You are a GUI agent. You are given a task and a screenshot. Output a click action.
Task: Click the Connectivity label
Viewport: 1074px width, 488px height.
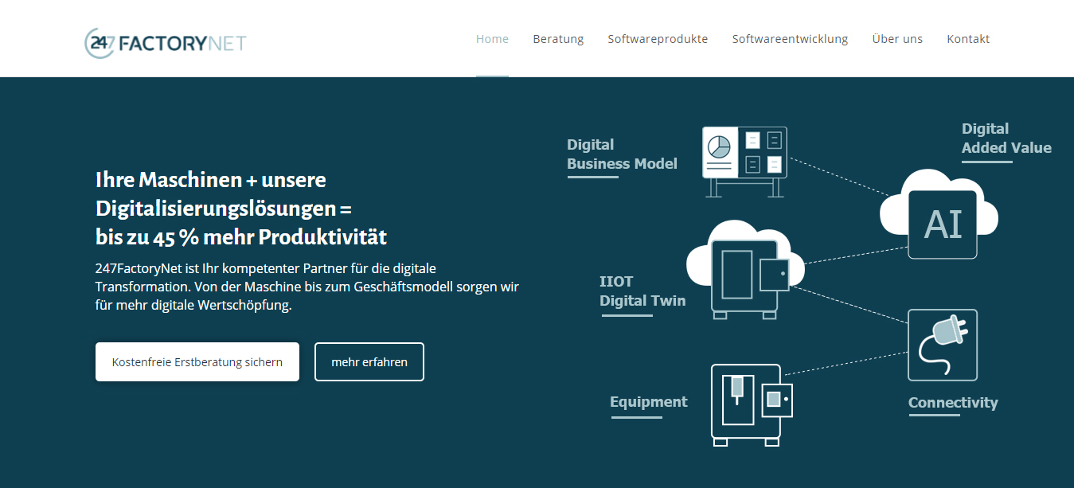coord(953,403)
